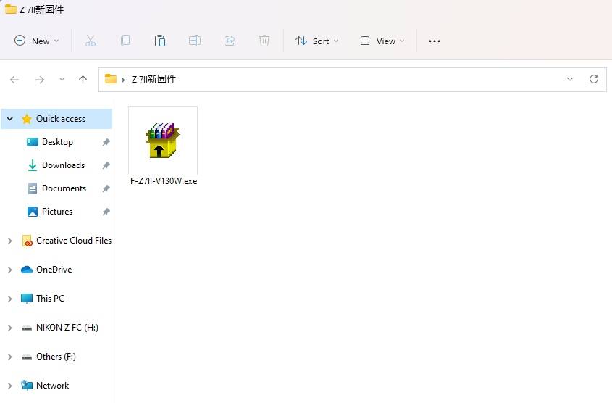Go back using the back arrow
This screenshot has height=403, width=612.
coord(14,80)
